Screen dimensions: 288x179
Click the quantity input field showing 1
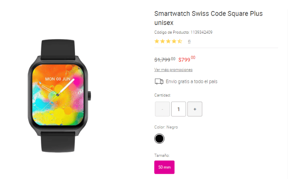pos(179,109)
